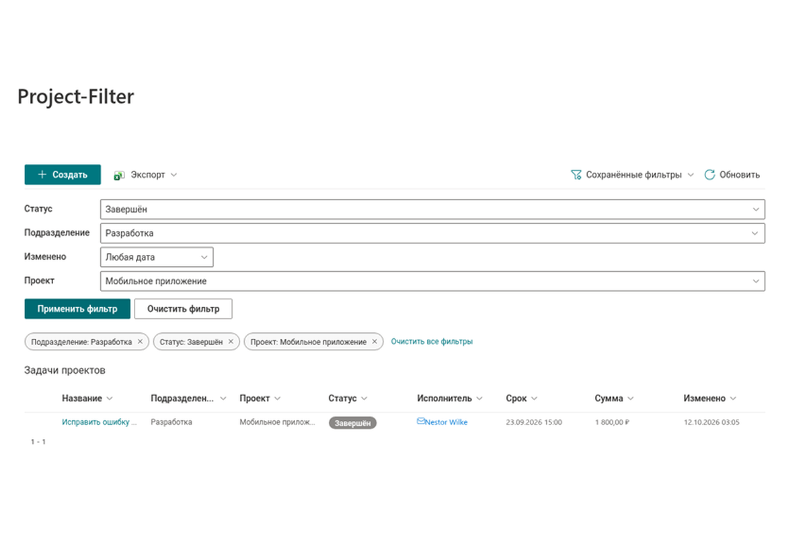Click the Project-Filter page title

click(76, 97)
